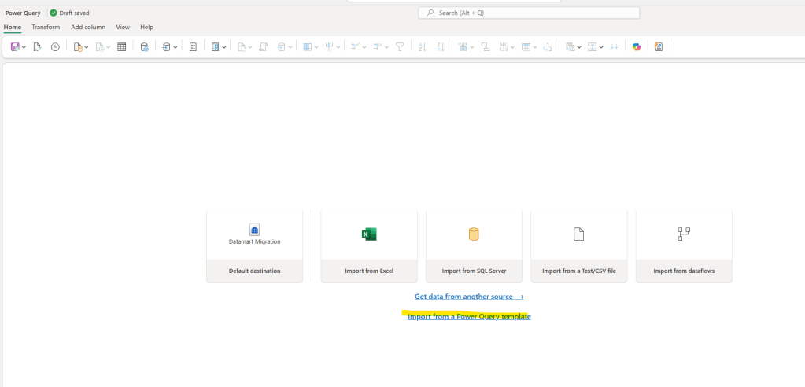Switch to the Transform tab
Image resolution: width=805 pixels, height=387 pixels.
coord(46,28)
